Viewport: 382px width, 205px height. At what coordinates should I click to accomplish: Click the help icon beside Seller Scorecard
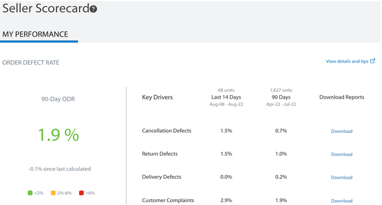coord(93,9)
